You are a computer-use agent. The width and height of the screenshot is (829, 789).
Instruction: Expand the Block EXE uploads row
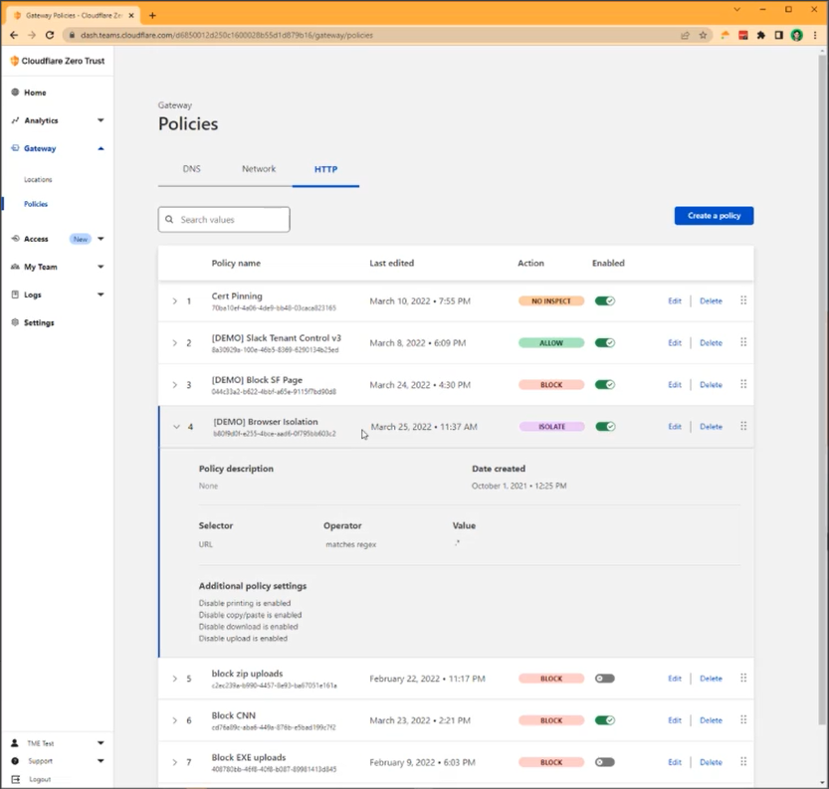point(174,762)
